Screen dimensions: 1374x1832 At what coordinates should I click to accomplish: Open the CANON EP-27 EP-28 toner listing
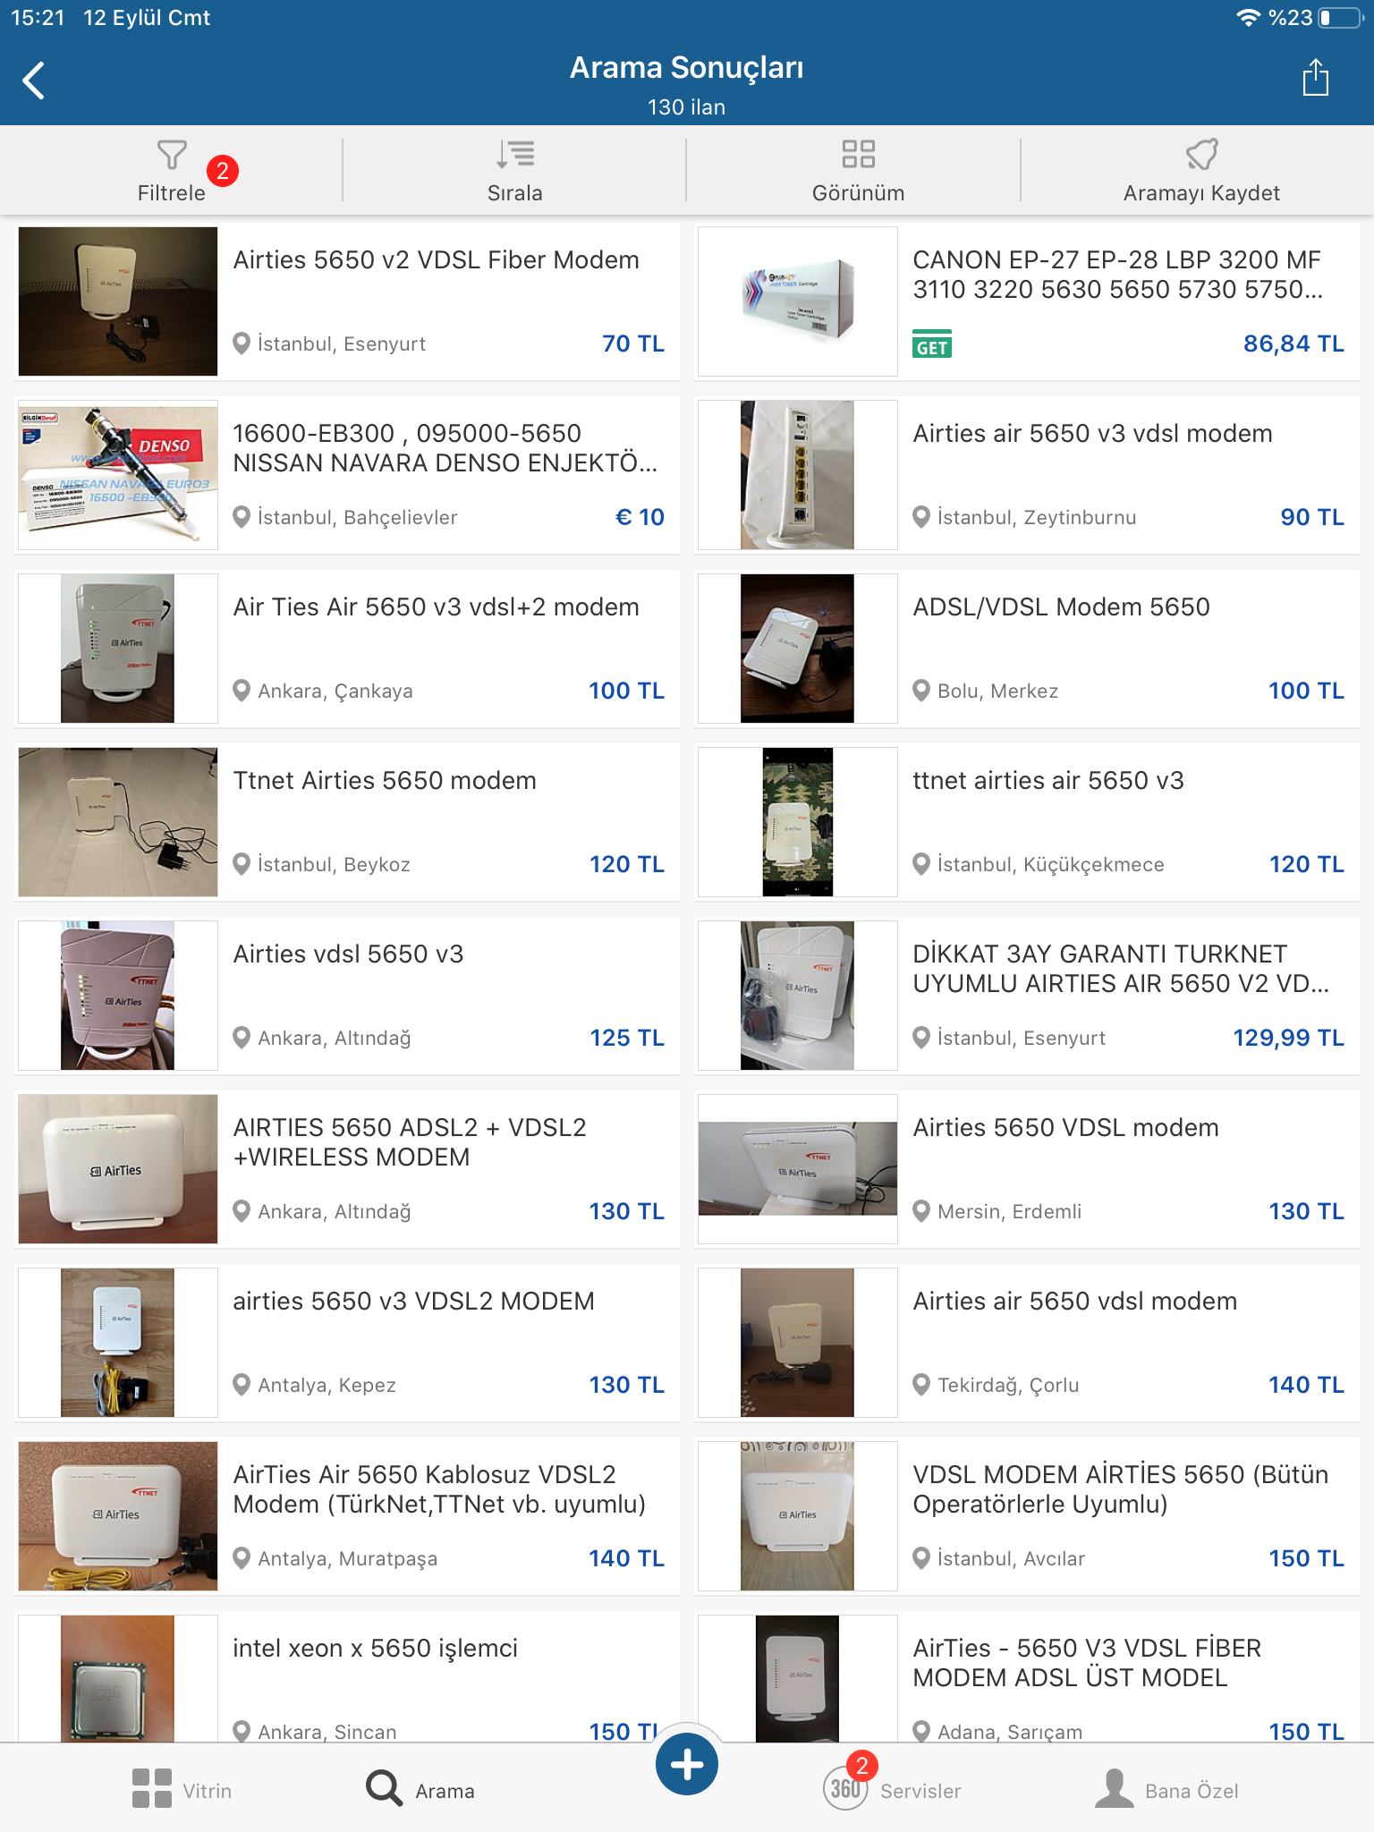[1027, 301]
